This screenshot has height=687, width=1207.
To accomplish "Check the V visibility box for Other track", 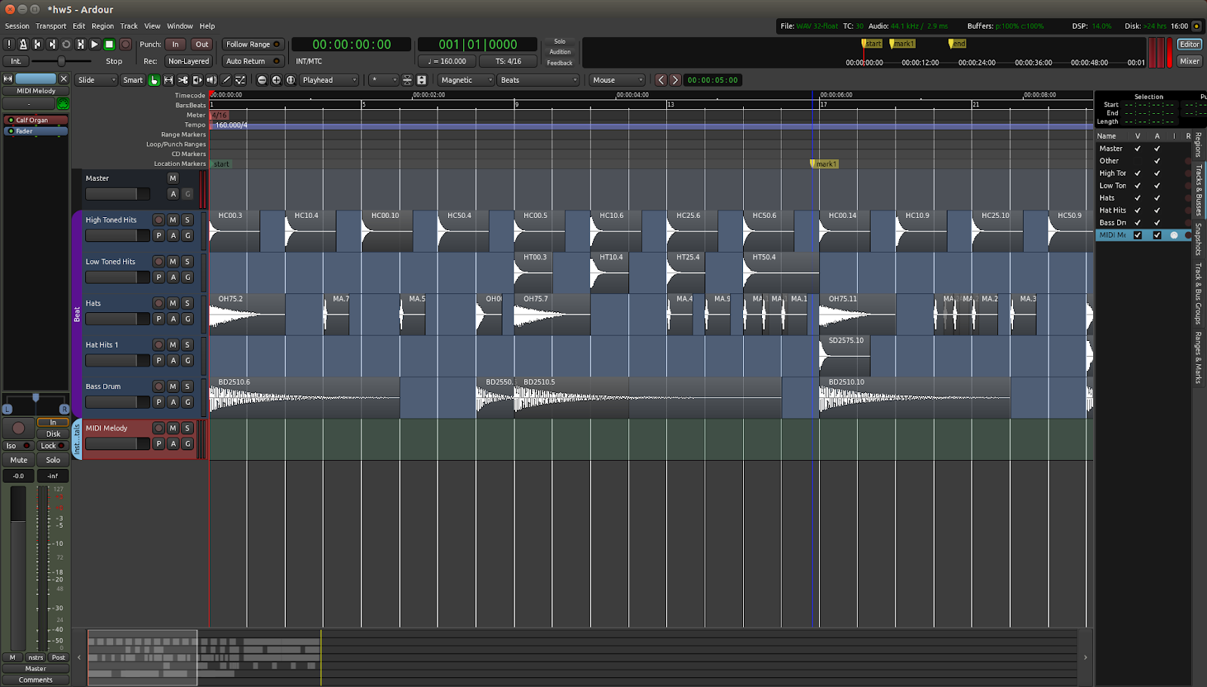I will click(x=1137, y=161).
